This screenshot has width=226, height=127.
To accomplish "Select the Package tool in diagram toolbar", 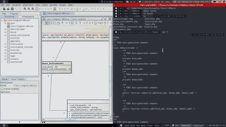I will [x=54, y=23].
